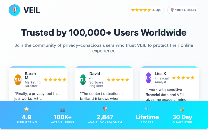Click the star icon above User Rating
The image size is (208, 130).
(x=26, y=110)
